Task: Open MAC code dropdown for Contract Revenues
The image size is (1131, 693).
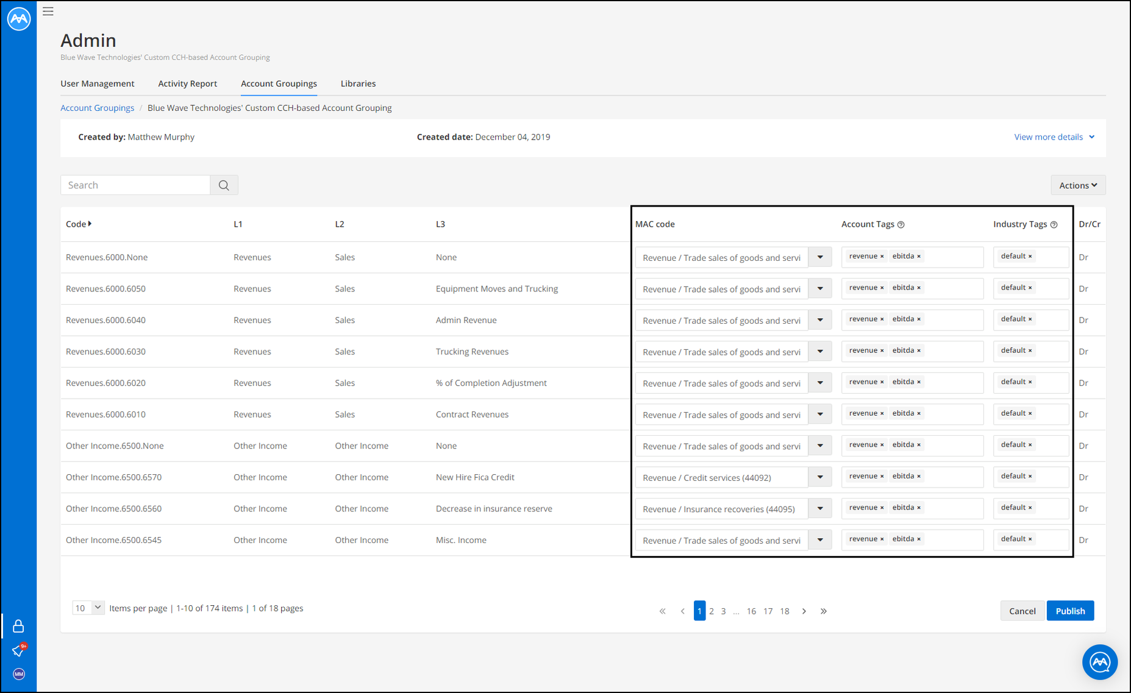Action: tap(820, 414)
